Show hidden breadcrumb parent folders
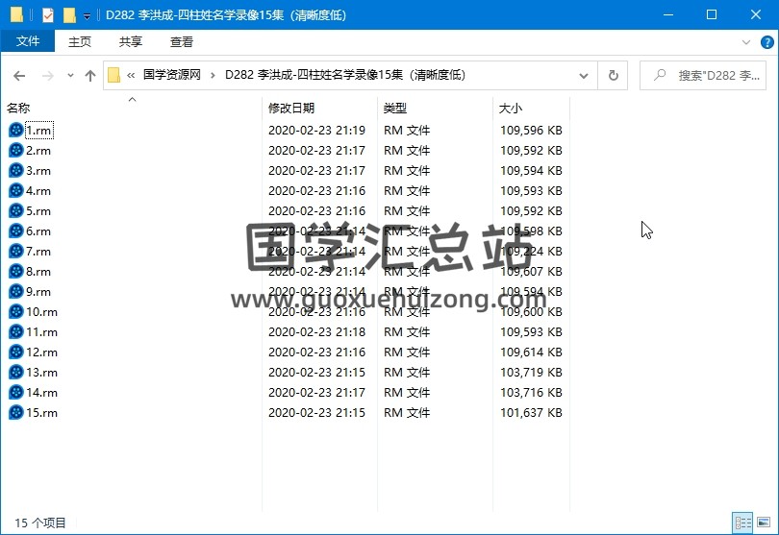The image size is (779, 535). (x=131, y=76)
